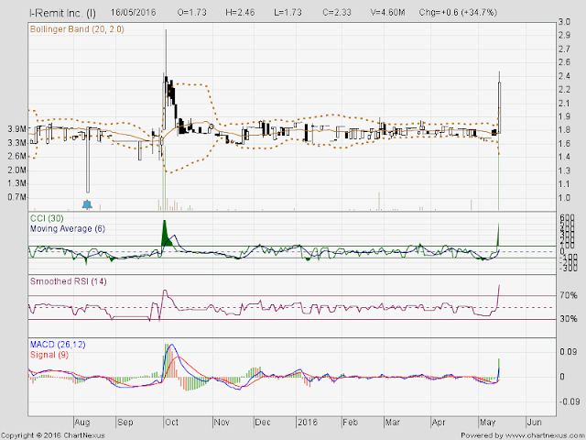The width and height of the screenshot is (586, 440).
Task: Click the O=1.73 open price value
Action: (191, 12)
